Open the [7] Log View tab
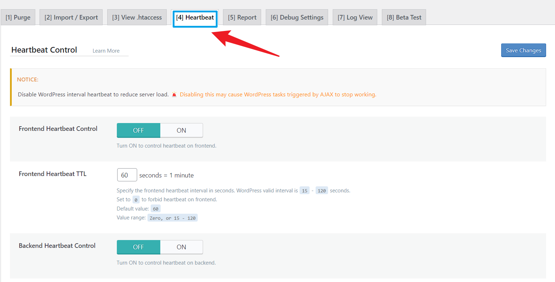 (x=355, y=17)
